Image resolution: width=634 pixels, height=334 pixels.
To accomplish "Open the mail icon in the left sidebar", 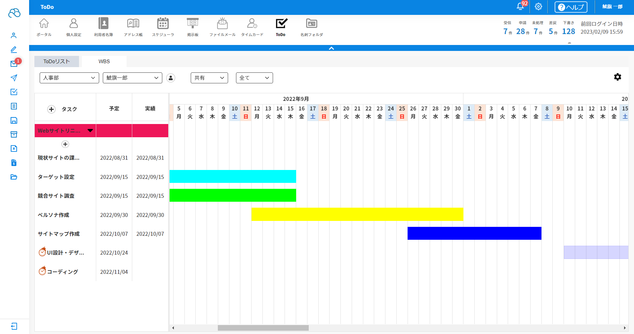I will tap(14, 64).
